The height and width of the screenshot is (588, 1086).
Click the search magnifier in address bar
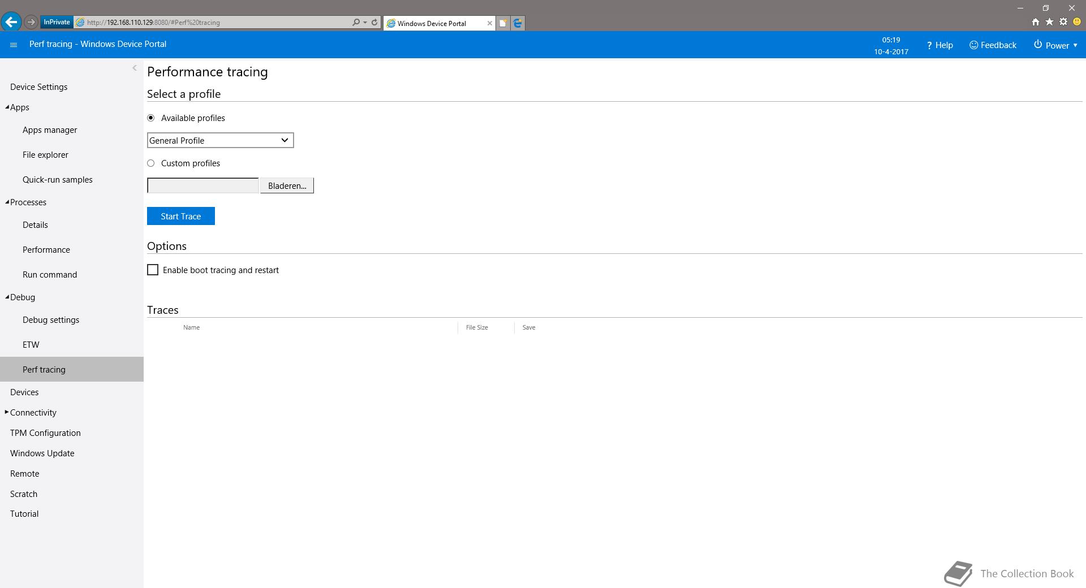356,23
